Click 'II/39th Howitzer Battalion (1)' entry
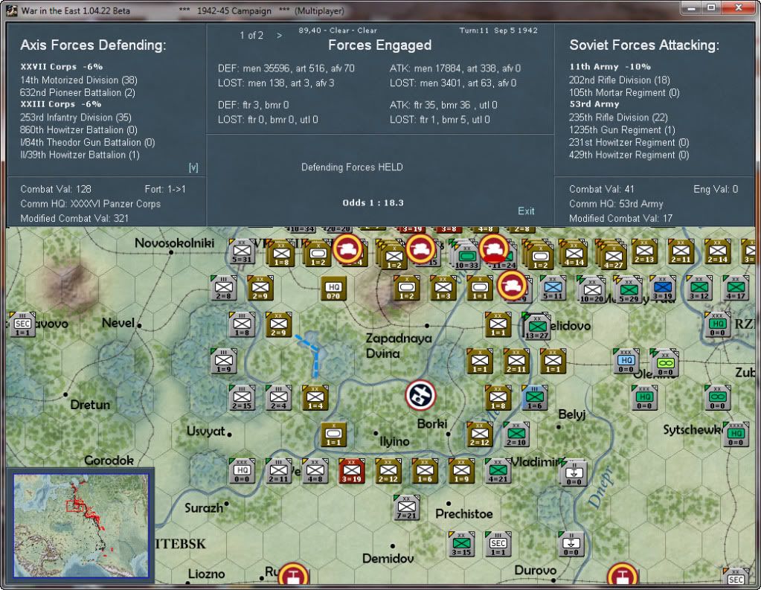This screenshot has width=761, height=590. pos(80,155)
